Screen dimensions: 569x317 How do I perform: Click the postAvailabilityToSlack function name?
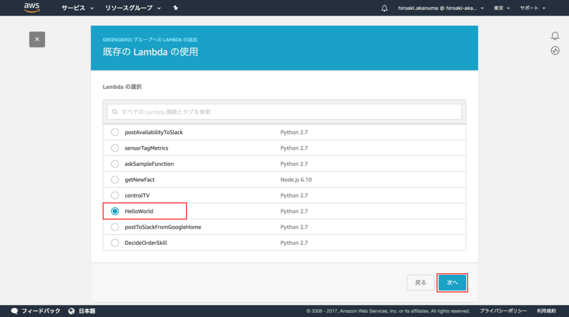click(x=153, y=132)
